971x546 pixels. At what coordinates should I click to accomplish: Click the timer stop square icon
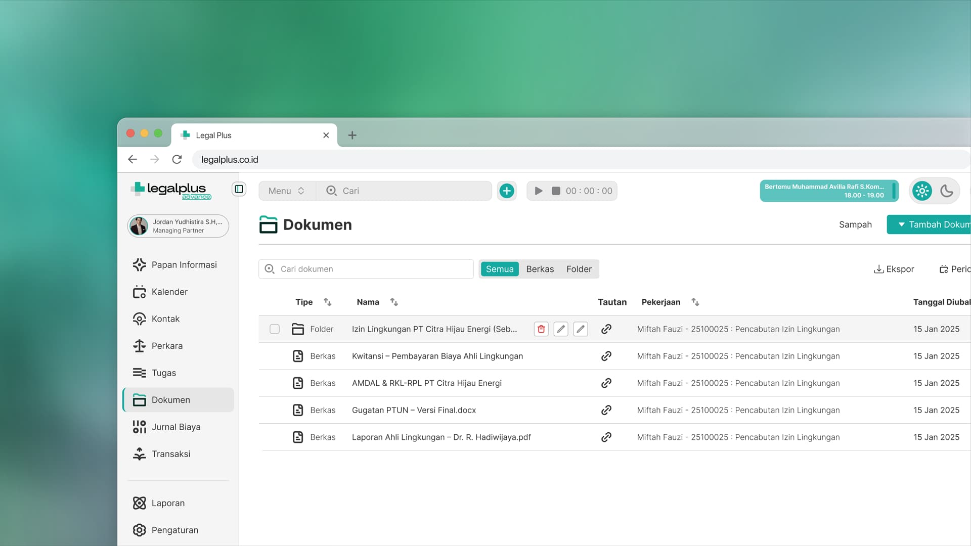[556, 191]
